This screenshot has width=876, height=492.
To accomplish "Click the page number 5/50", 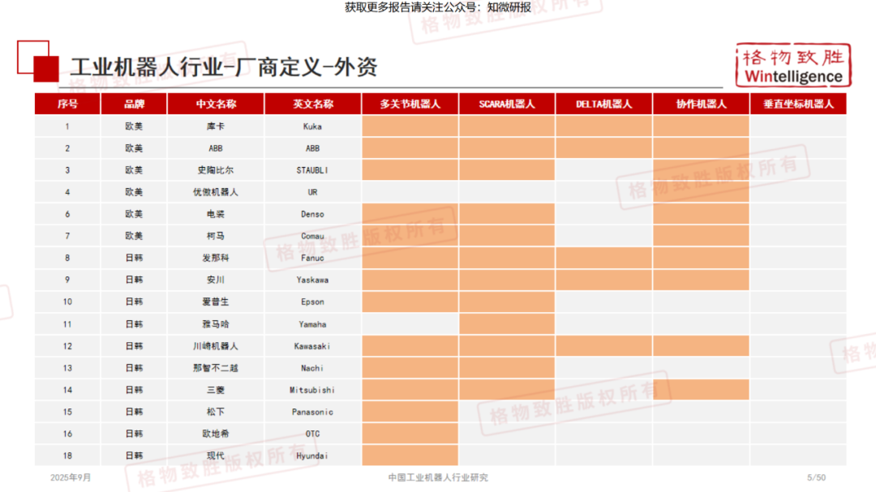I will tap(816, 477).
